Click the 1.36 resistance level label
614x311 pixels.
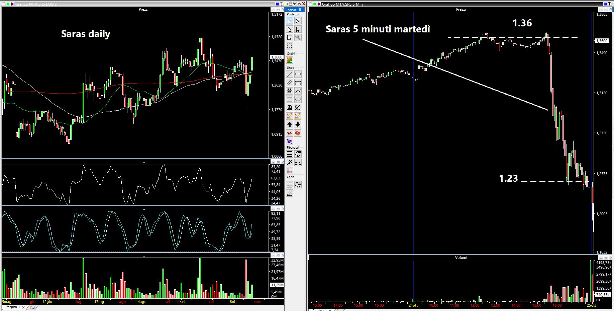click(522, 23)
